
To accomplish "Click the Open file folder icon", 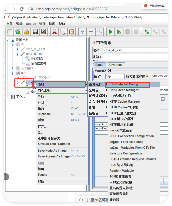I will tap(27, 32).
